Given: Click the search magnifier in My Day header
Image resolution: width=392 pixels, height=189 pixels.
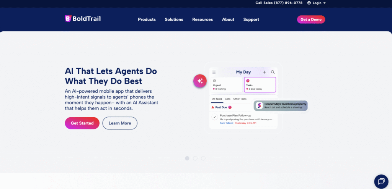Looking at the screenshot, I should (273, 72).
